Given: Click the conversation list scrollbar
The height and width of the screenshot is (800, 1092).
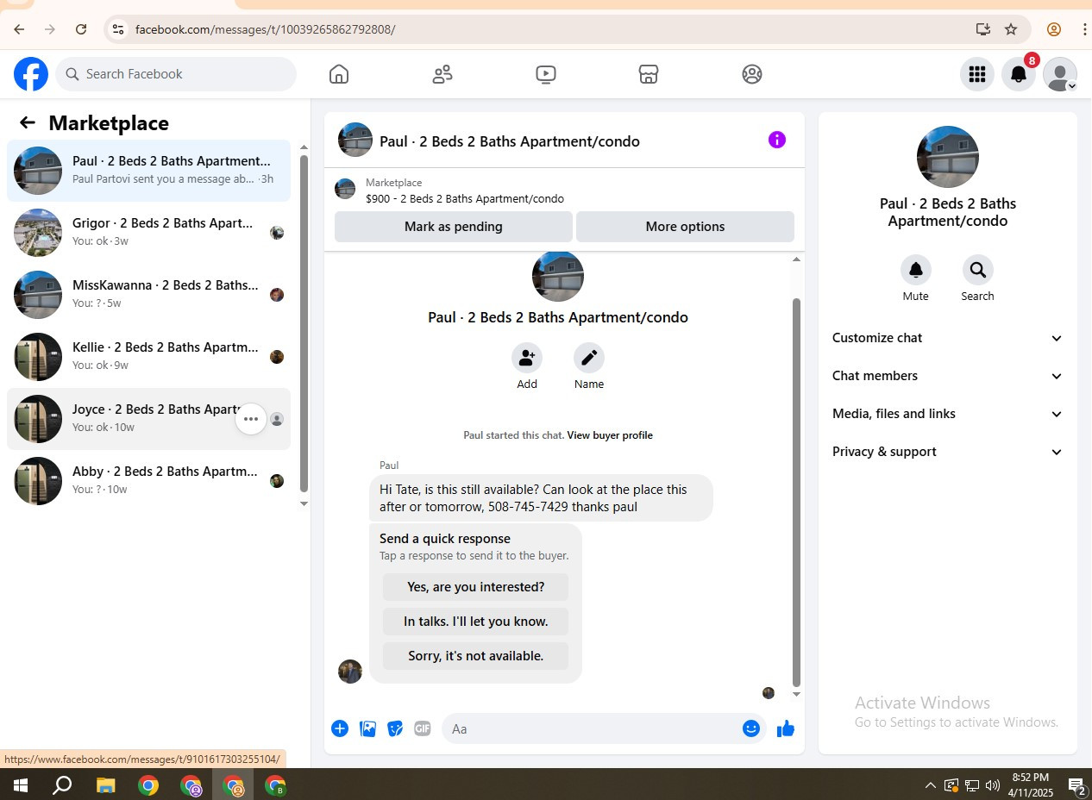Looking at the screenshot, I should pos(304,323).
